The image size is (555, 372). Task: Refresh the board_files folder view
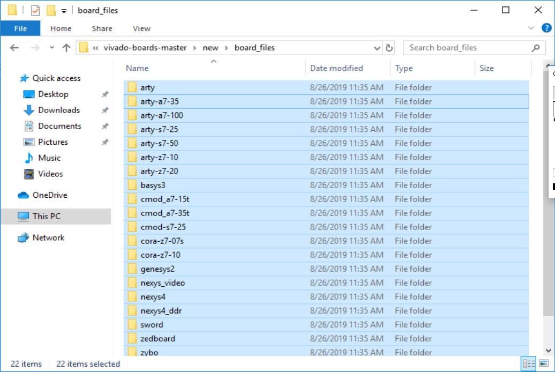click(x=389, y=48)
